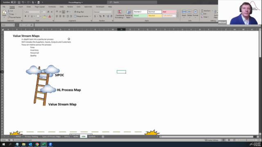Click the Name Box showing N15
Screen dimensions: 262x147
(x=8, y=25)
